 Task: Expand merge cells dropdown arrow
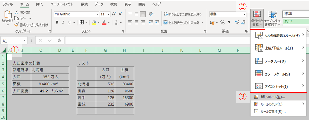pyautogui.click(x=202, y=22)
